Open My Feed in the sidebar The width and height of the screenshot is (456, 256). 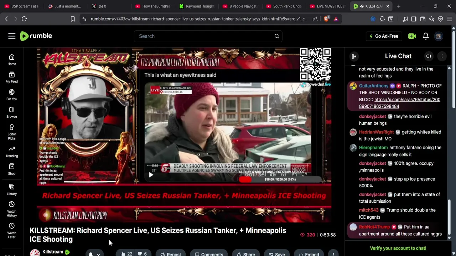click(x=12, y=77)
